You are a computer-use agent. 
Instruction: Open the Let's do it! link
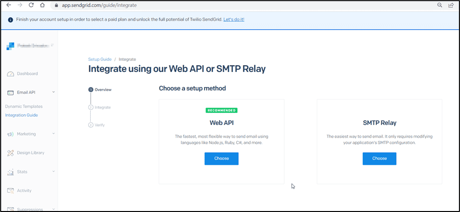234,19
